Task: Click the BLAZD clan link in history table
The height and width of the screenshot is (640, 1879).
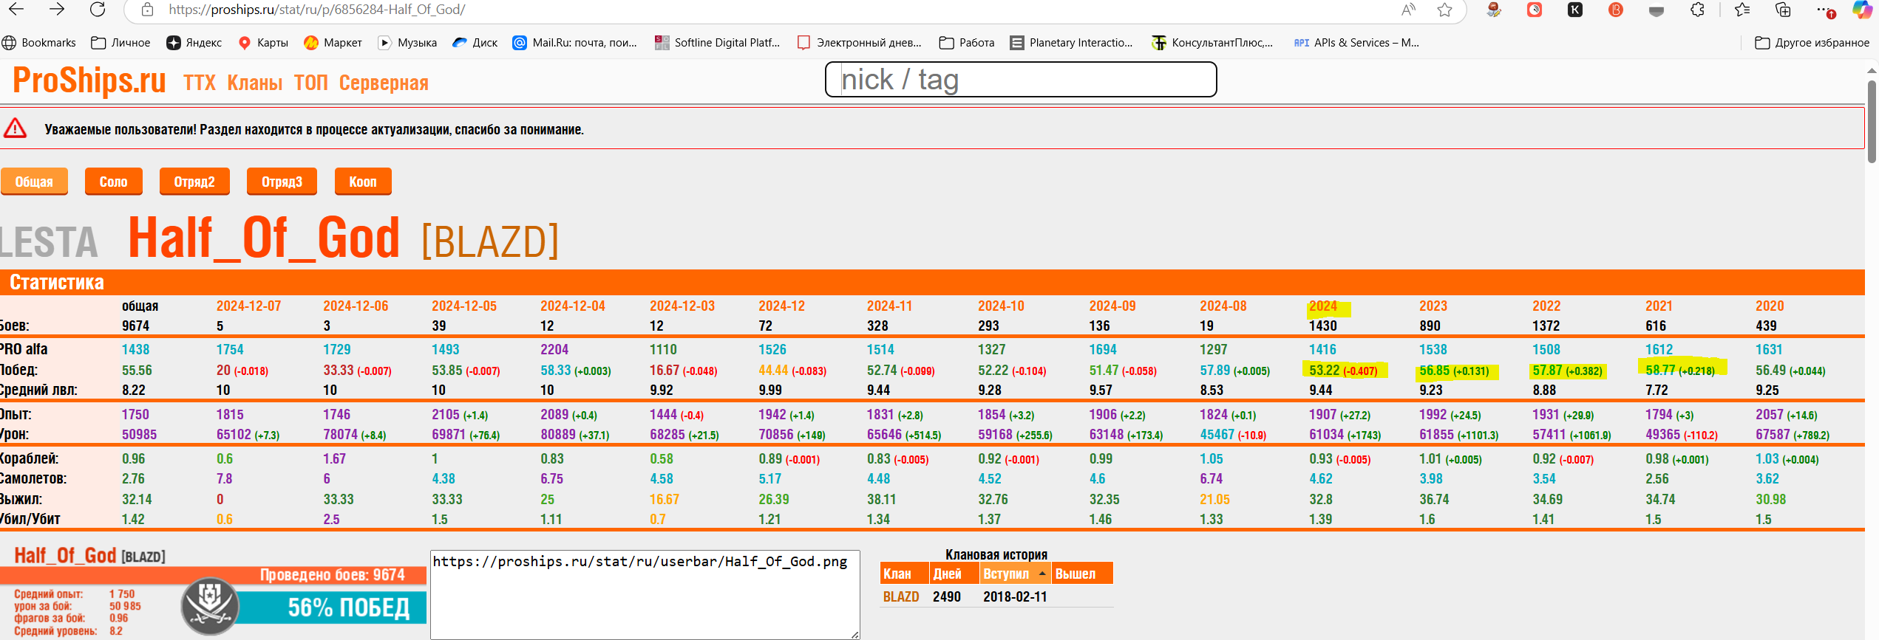Action: pyautogui.click(x=900, y=596)
